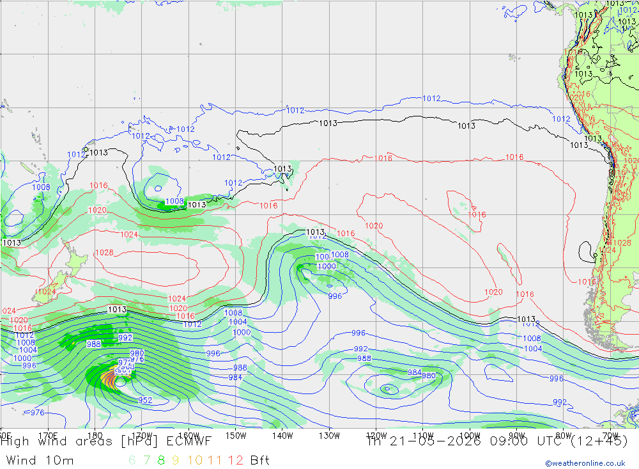Select Beaufort 9 legend value
The width and height of the screenshot is (639, 469).
pyautogui.click(x=175, y=461)
